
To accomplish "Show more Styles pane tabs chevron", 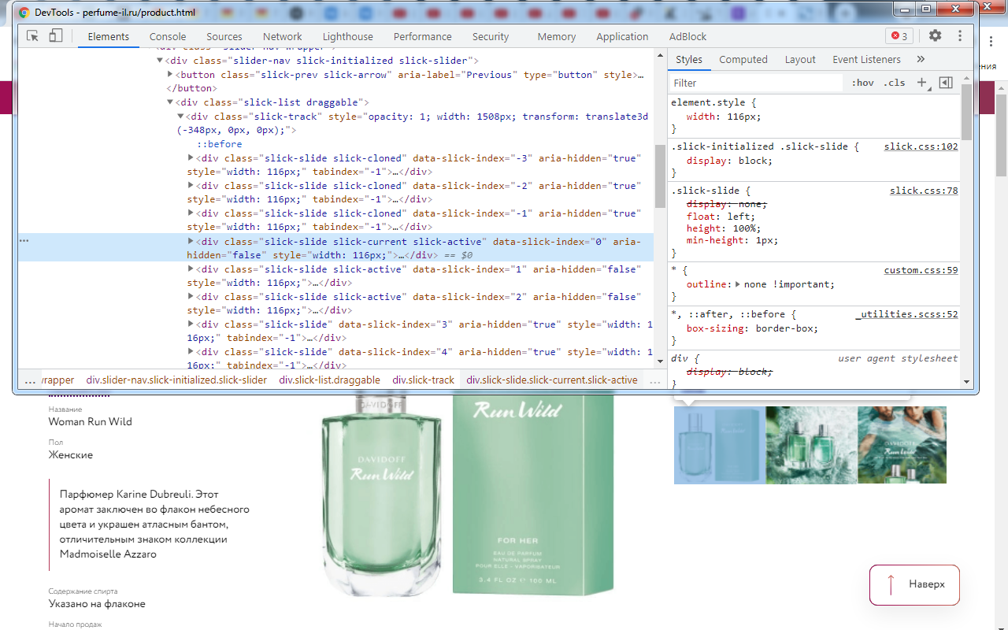I will 921,59.
